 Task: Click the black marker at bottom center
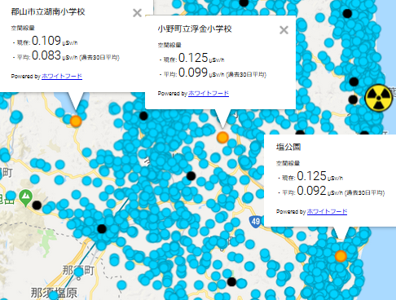click(x=231, y=282)
